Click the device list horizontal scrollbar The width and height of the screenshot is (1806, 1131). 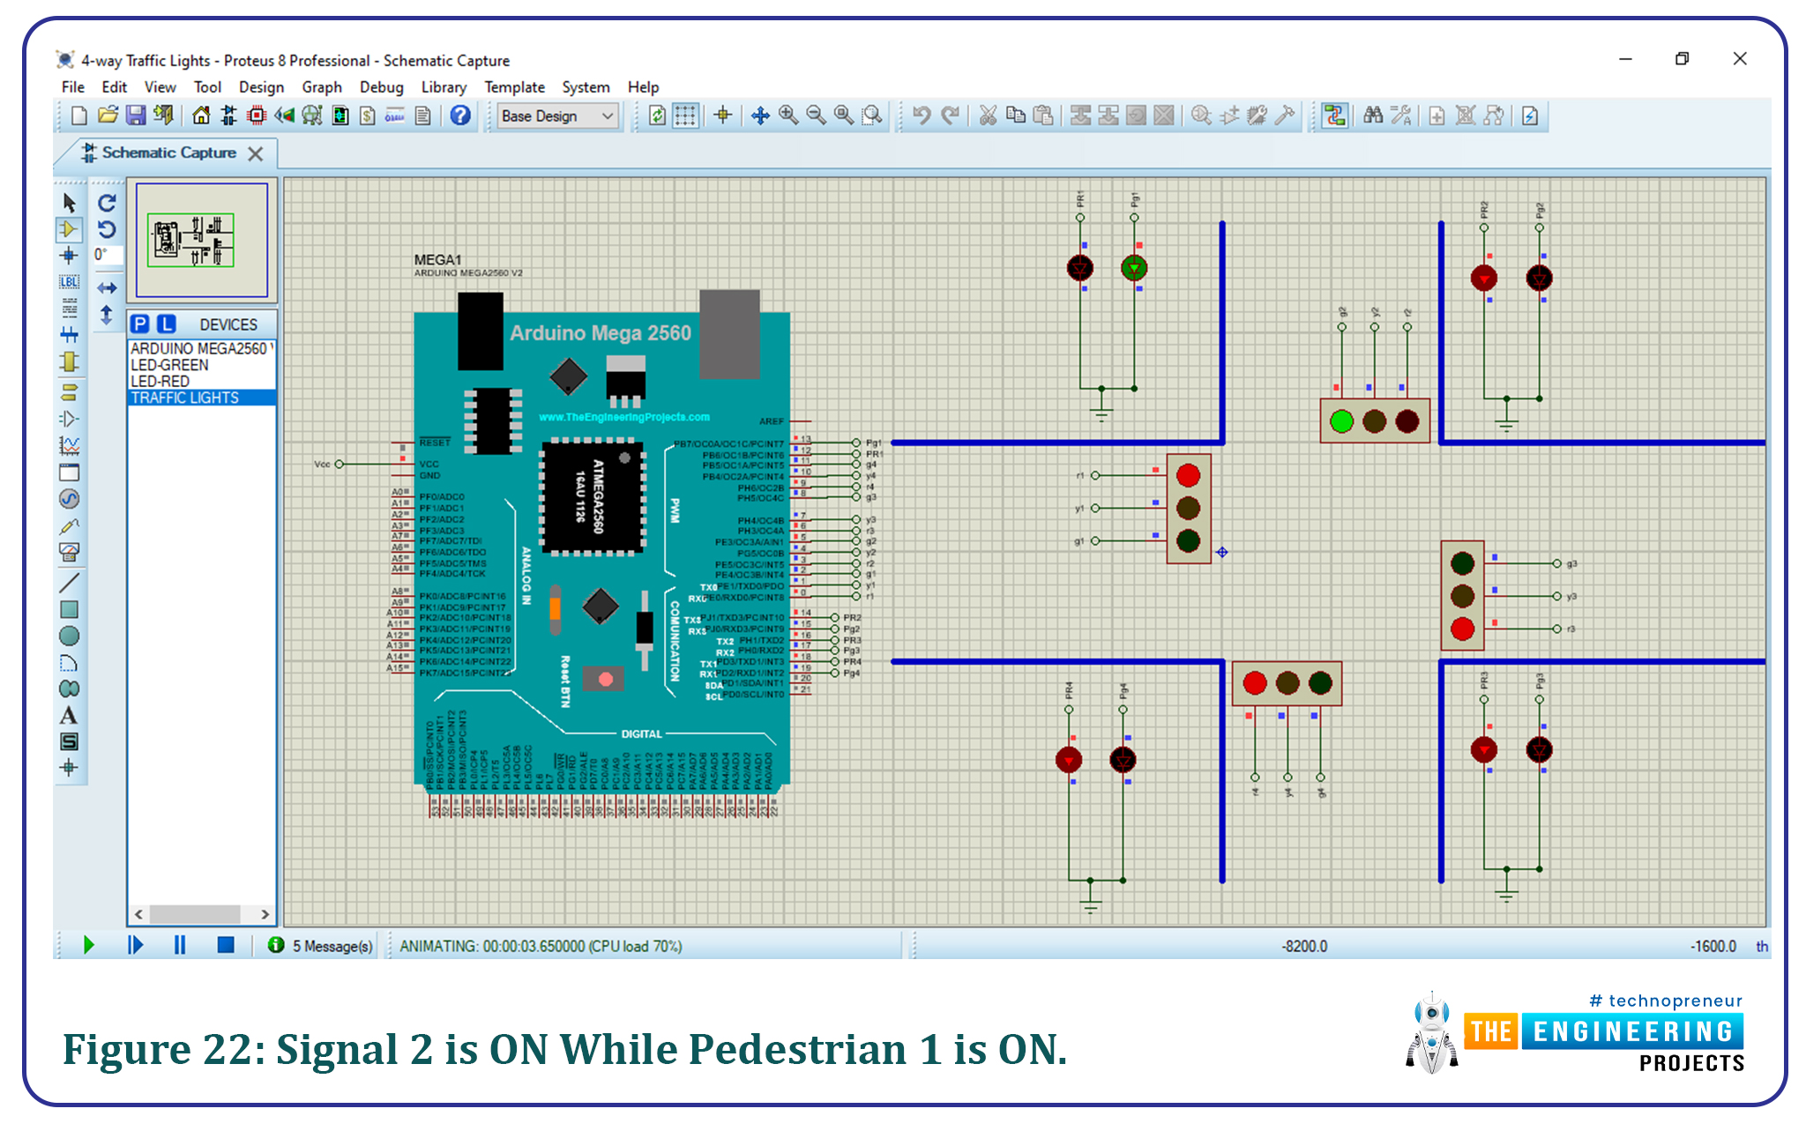202,914
